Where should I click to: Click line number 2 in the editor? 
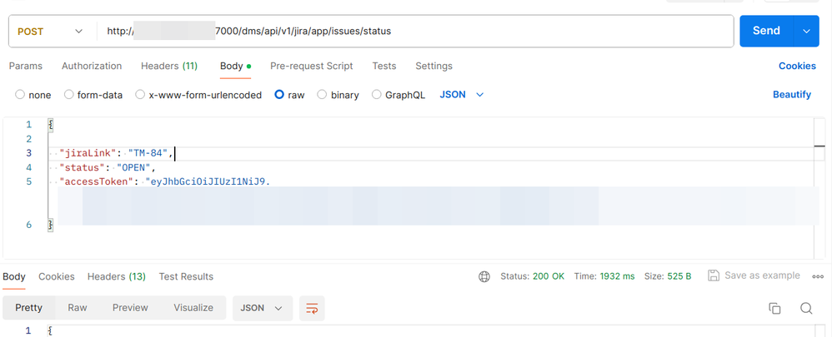pyautogui.click(x=28, y=139)
